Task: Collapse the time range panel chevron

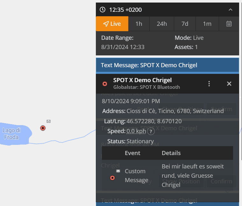Action: tap(231, 10)
